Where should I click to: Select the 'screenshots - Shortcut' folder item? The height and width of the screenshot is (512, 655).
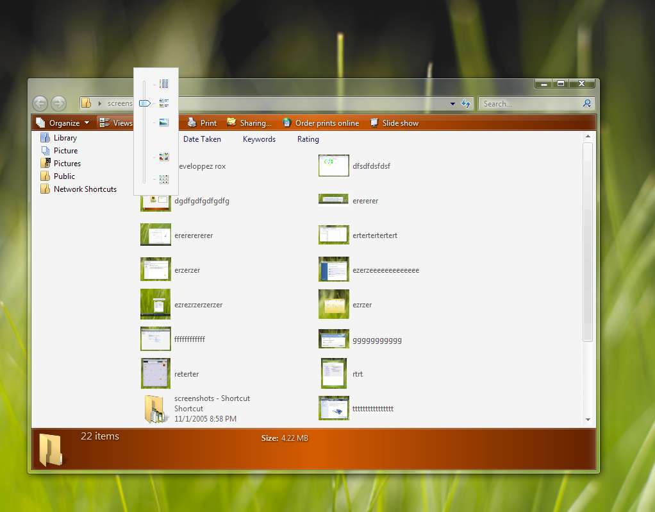pyautogui.click(x=211, y=399)
